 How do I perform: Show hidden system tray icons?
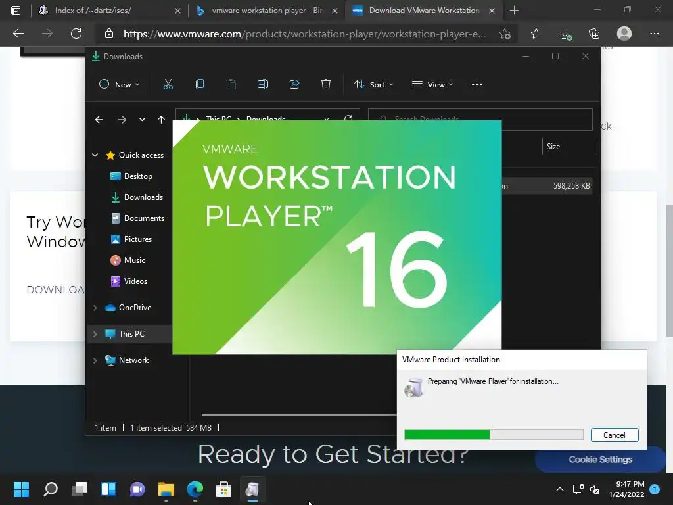click(560, 489)
